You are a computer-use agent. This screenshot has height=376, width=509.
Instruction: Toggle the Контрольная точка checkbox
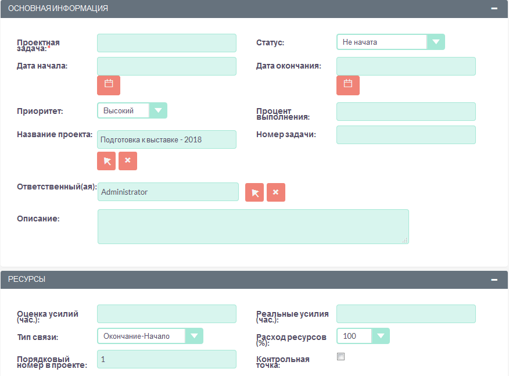341,357
